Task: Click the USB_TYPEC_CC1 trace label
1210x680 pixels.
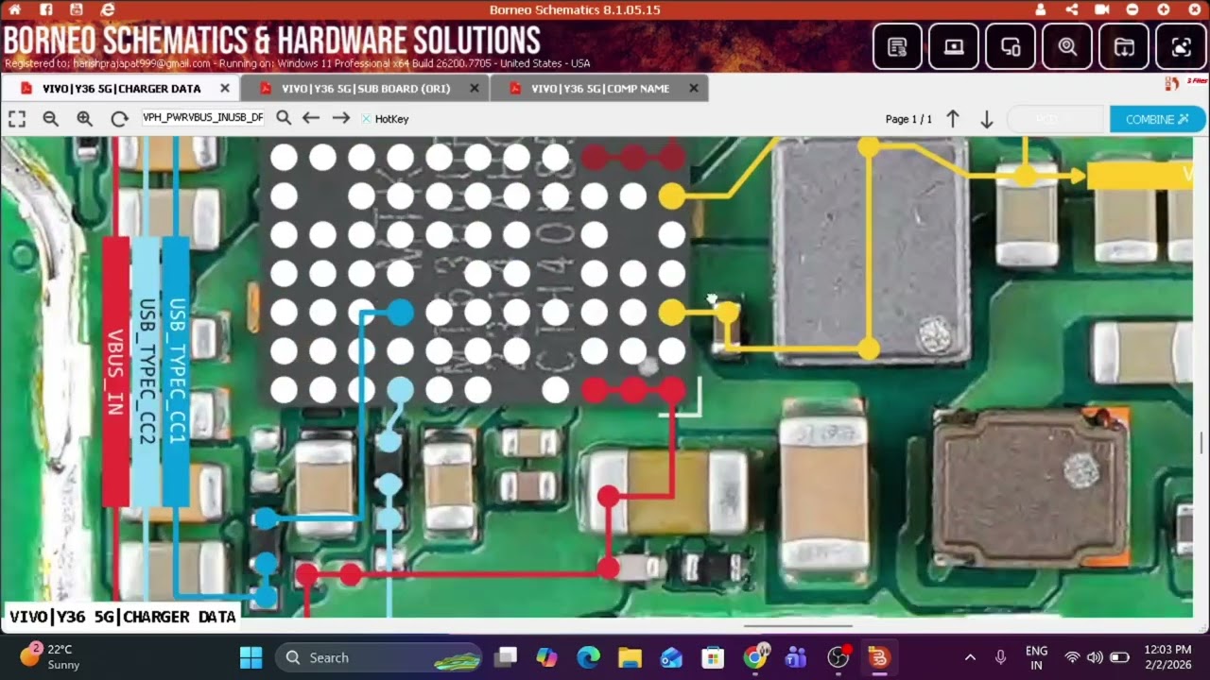Action: [176, 371]
